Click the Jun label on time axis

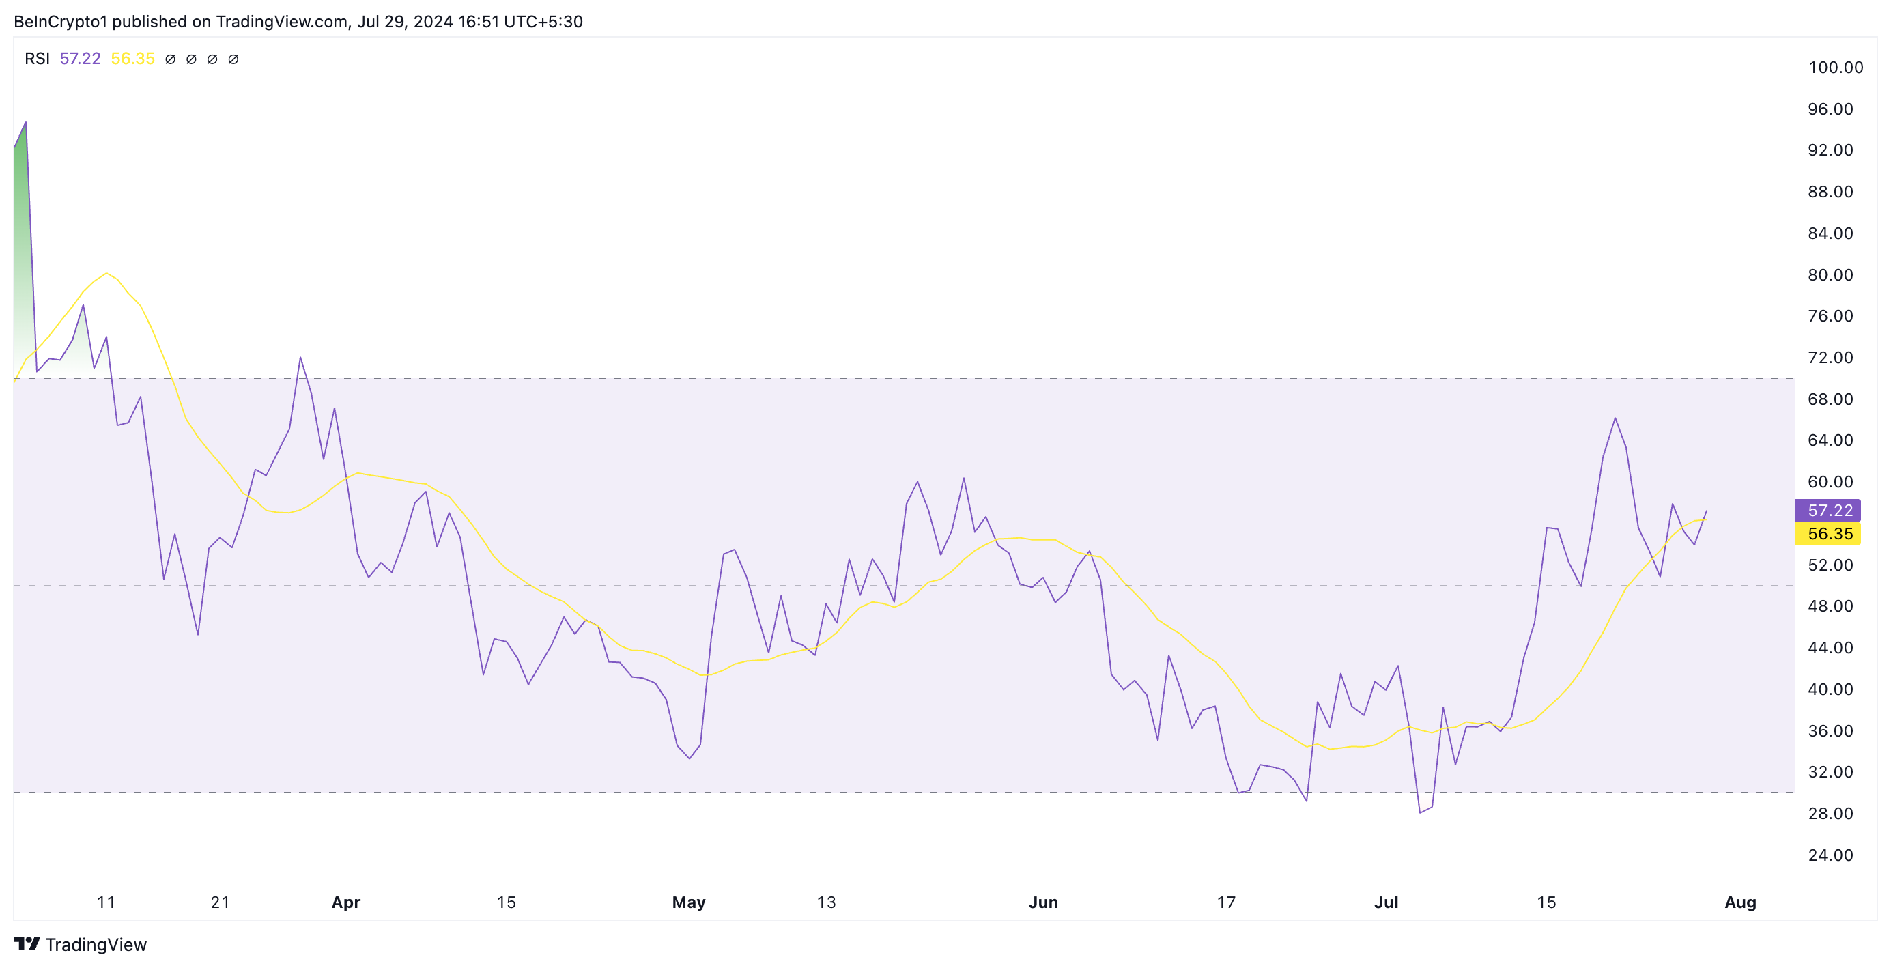[1043, 902]
